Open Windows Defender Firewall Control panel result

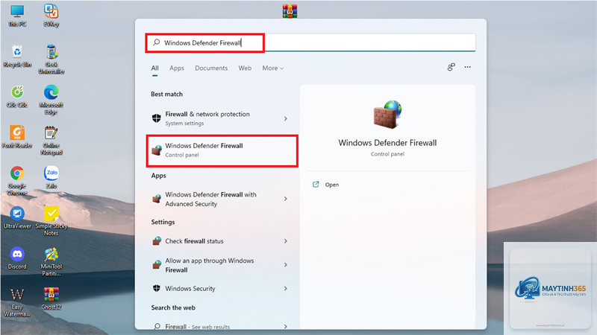pos(222,150)
